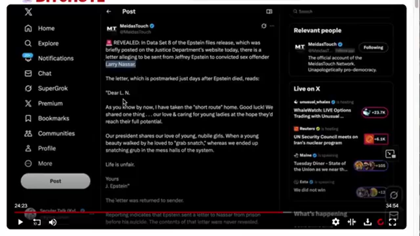The width and height of the screenshot is (420, 236).
Task: Open Notifications with the bell icon
Action: [28, 58]
